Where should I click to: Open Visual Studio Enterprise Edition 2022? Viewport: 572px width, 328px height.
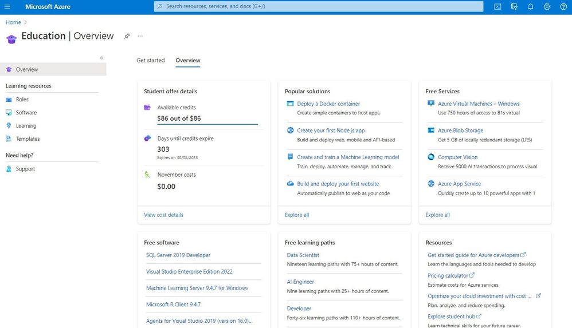tap(189, 271)
